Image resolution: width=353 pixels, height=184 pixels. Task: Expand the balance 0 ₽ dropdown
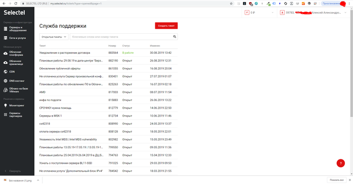pos(272,13)
